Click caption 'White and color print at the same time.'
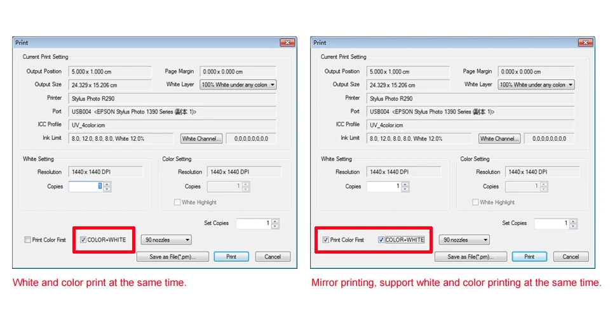Screen dimensions: 610x317 [100, 283]
